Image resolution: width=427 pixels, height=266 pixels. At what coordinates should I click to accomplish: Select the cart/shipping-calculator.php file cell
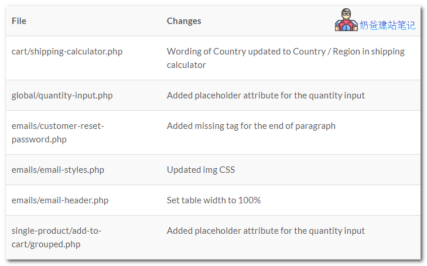point(67,52)
